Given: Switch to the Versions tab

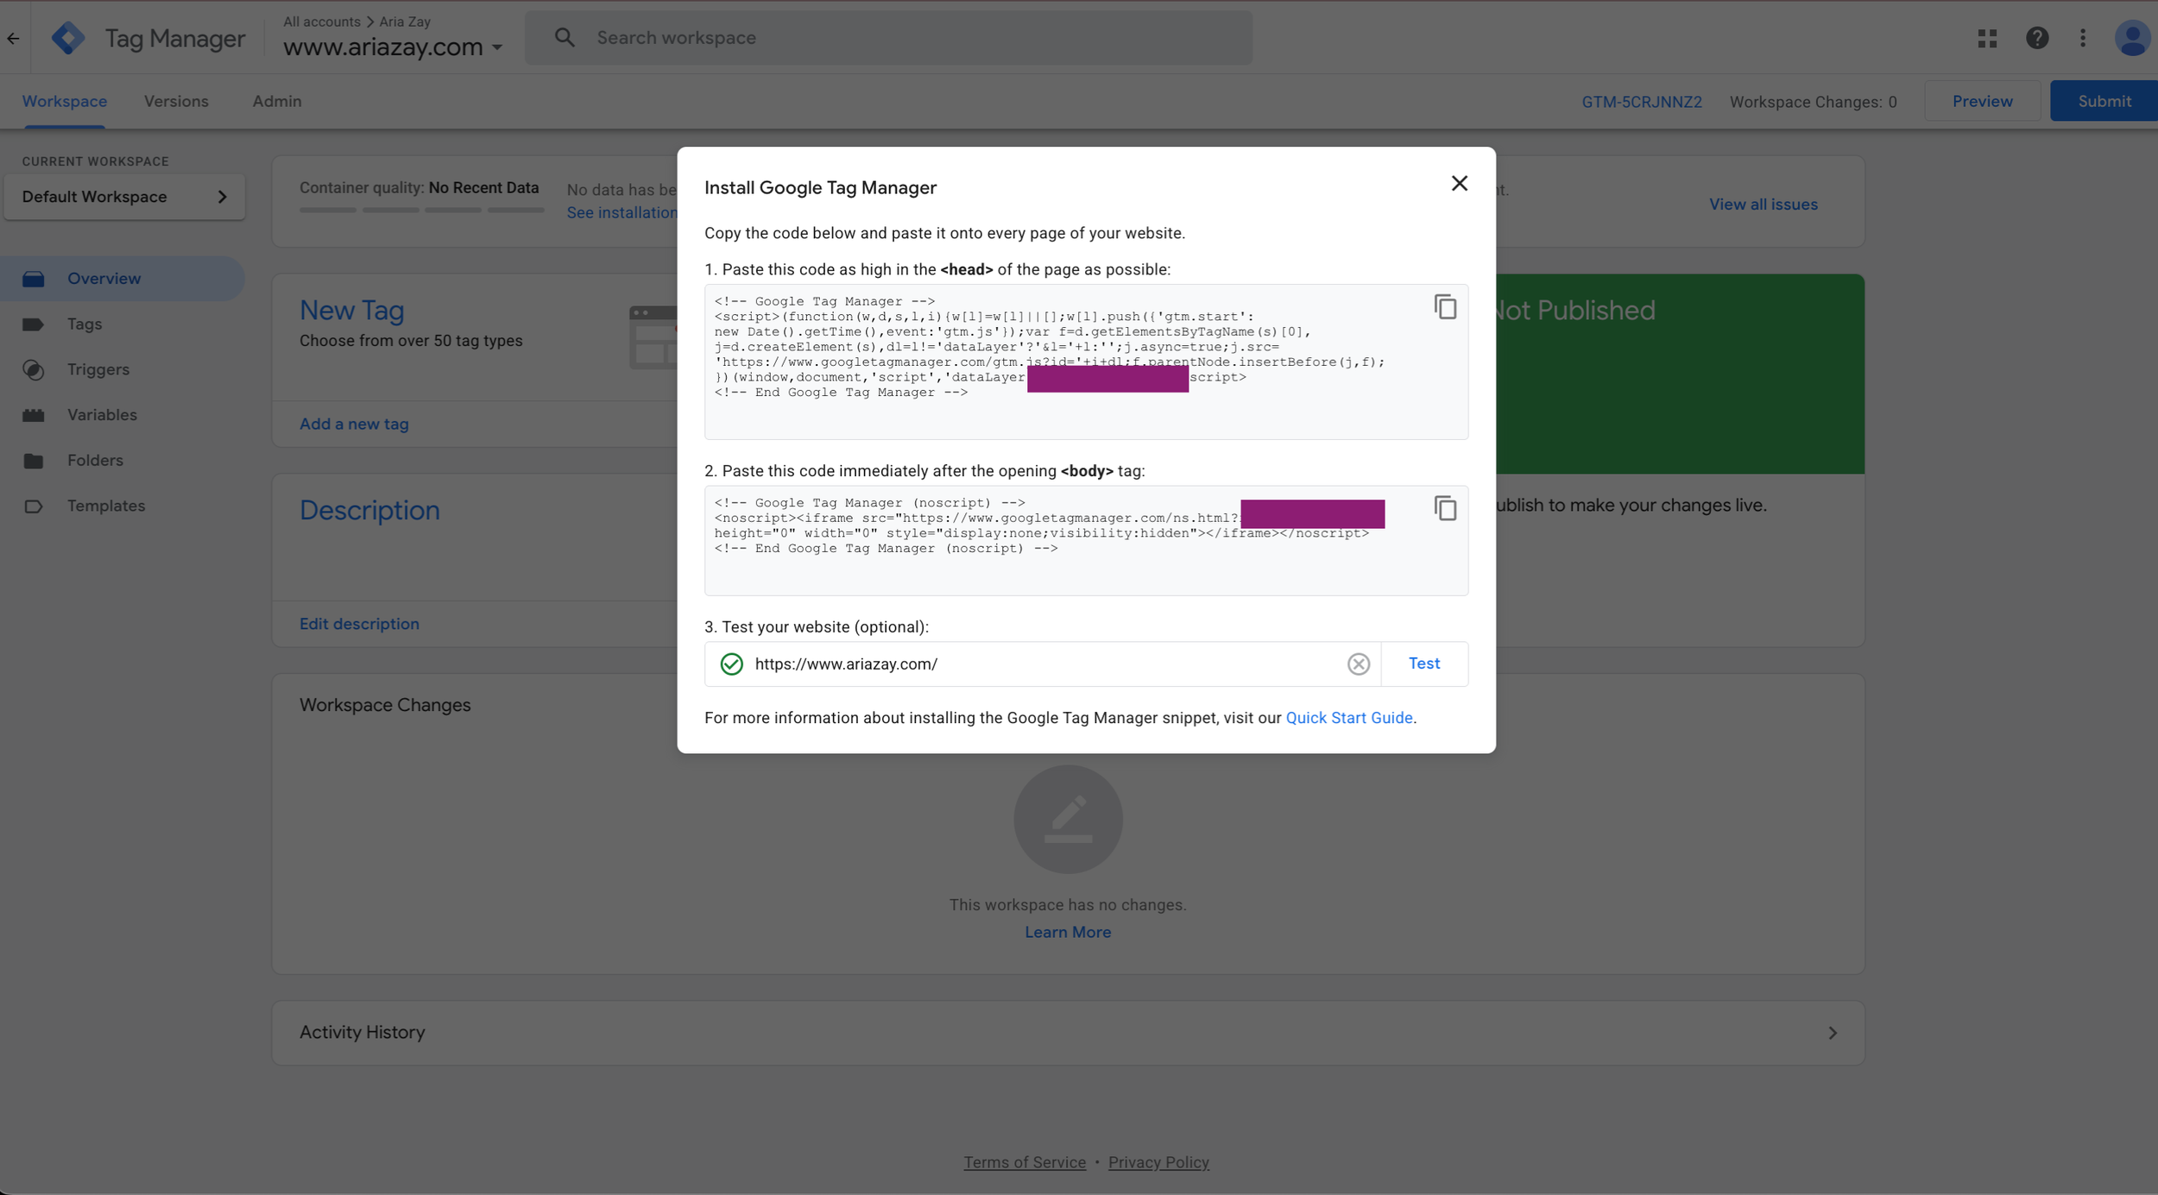Looking at the screenshot, I should tap(176, 102).
